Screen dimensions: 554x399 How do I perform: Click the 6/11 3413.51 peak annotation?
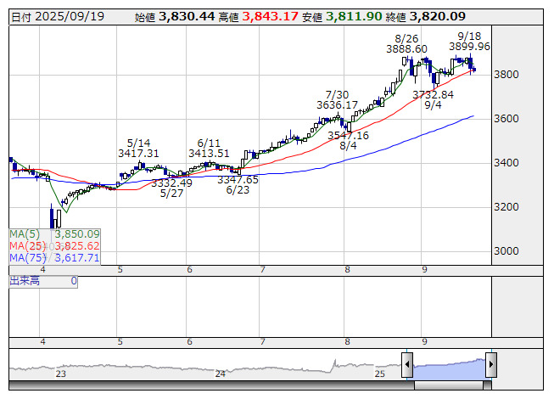click(x=209, y=149)
